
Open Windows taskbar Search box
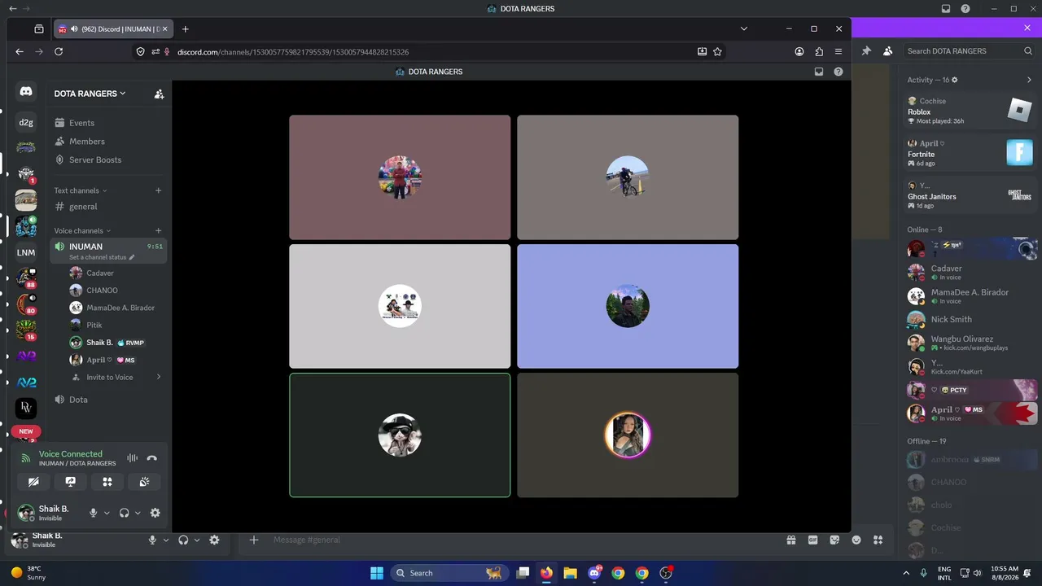[x=449, y=573]
